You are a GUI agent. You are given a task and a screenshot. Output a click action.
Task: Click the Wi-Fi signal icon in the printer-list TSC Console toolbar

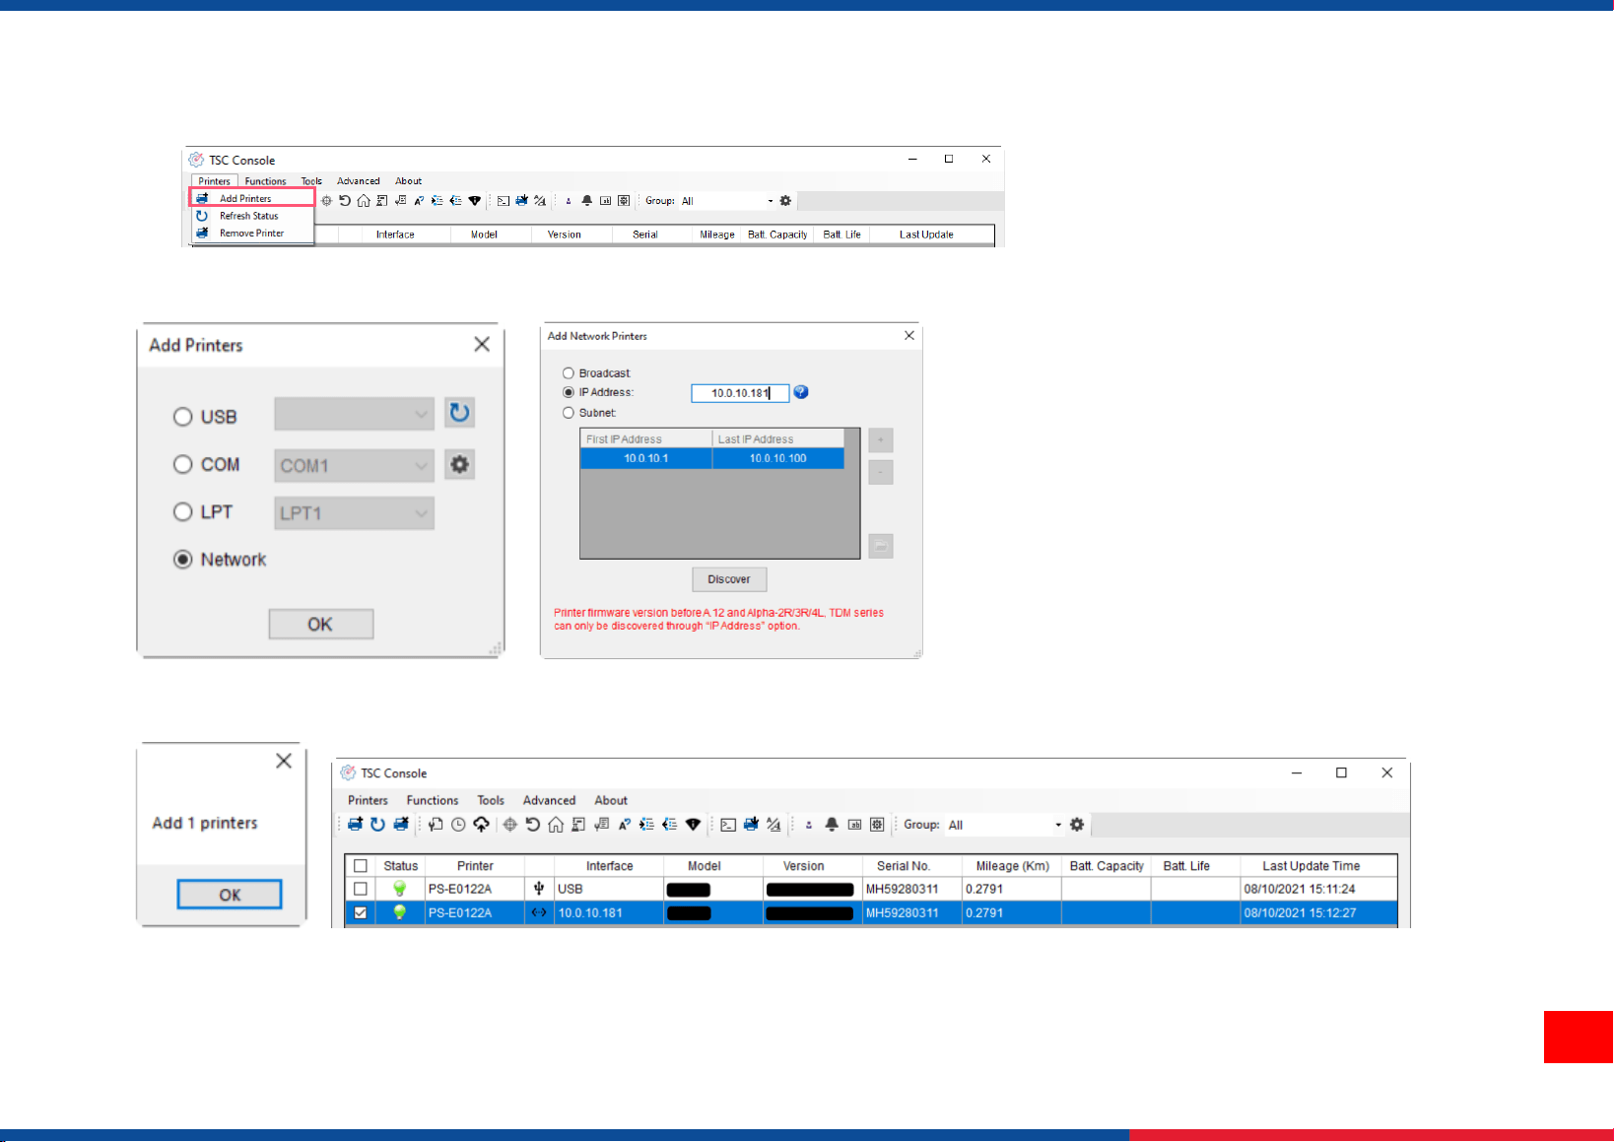point(693,825)
